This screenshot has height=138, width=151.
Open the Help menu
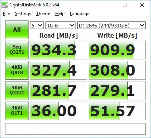60,14
